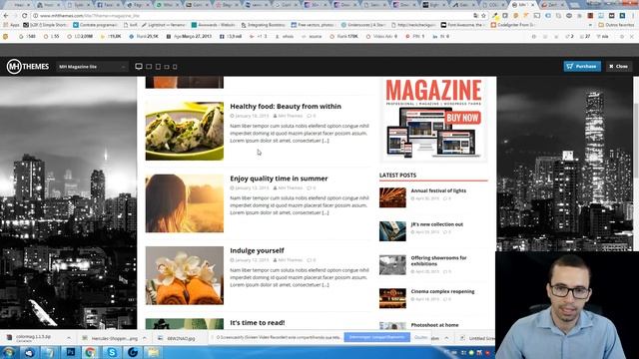The height and width of the screenshot is (359, 639).
Task: Open the file explorer folder on the taskbar
Action: [153, 352]
